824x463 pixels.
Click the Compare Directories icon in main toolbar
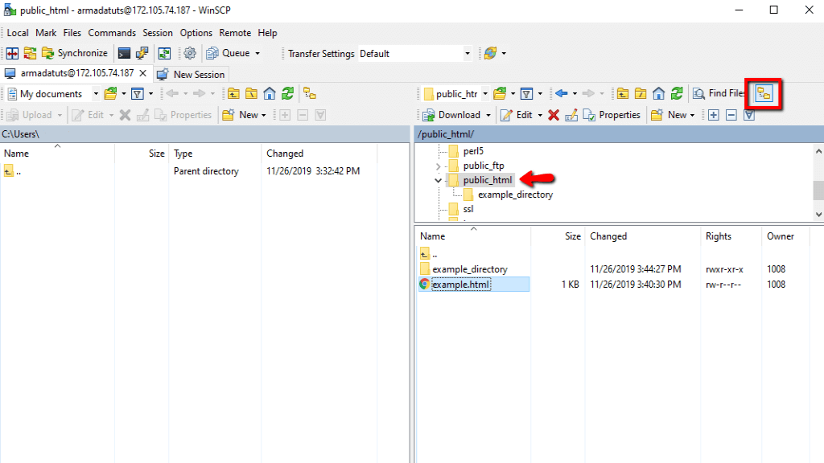tap(12, 53)
